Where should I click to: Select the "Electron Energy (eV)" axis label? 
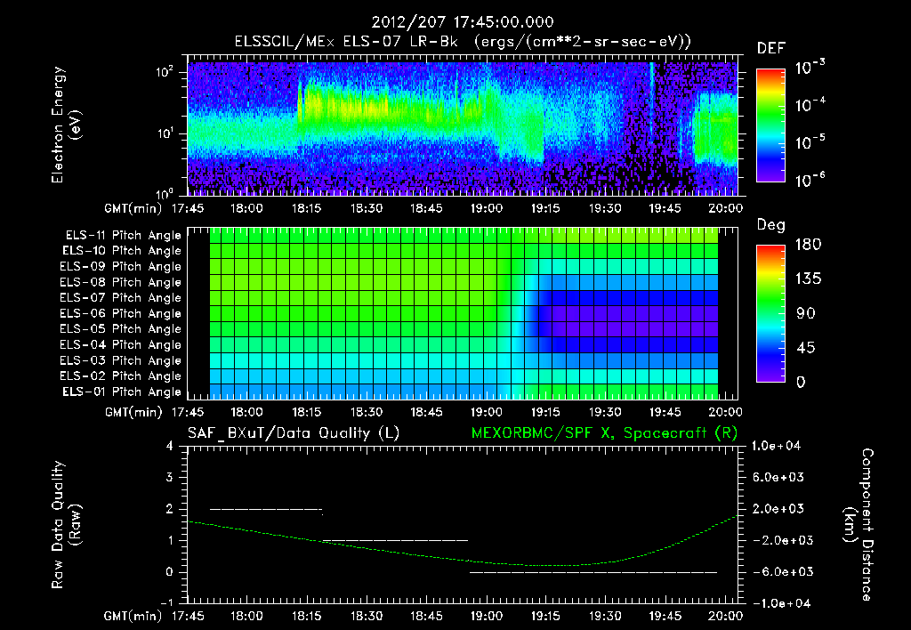click(x=66, y=125)
